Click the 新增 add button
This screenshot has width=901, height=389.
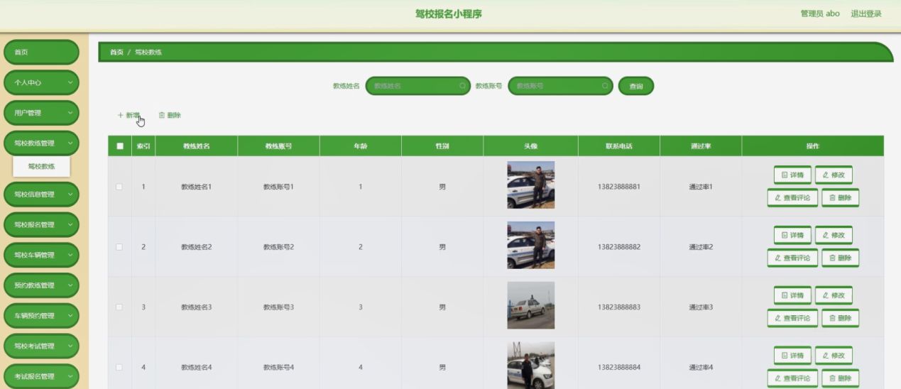[x=129, y=115]
